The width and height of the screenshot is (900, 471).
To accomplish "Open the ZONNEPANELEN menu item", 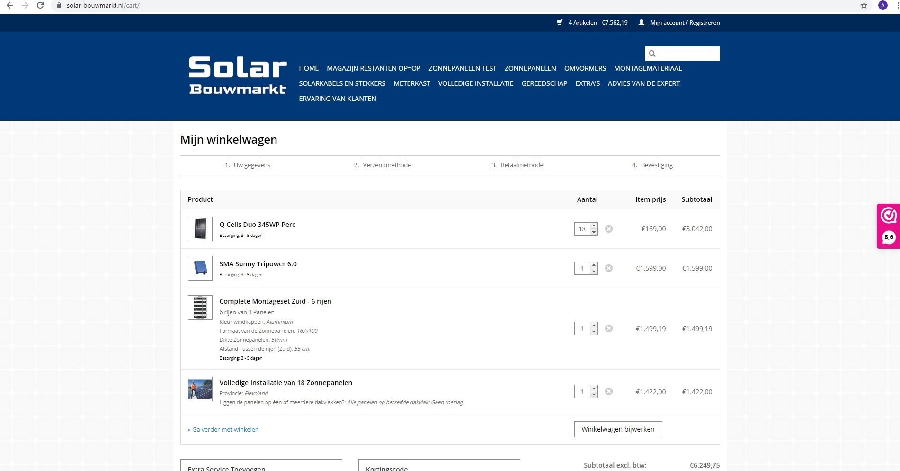I will (530, 68).
